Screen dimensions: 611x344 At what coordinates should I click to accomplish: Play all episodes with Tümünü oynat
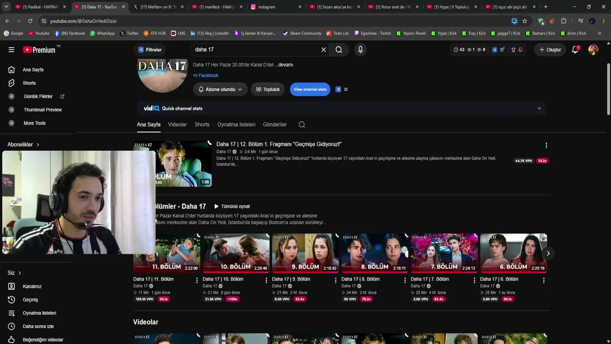232,206
